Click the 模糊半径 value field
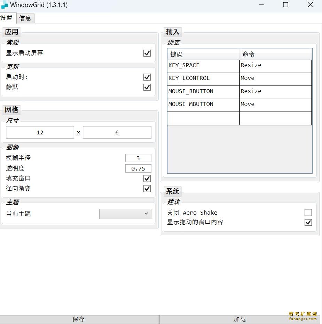Screen dimensions: 322x324 tap(138, 158)
